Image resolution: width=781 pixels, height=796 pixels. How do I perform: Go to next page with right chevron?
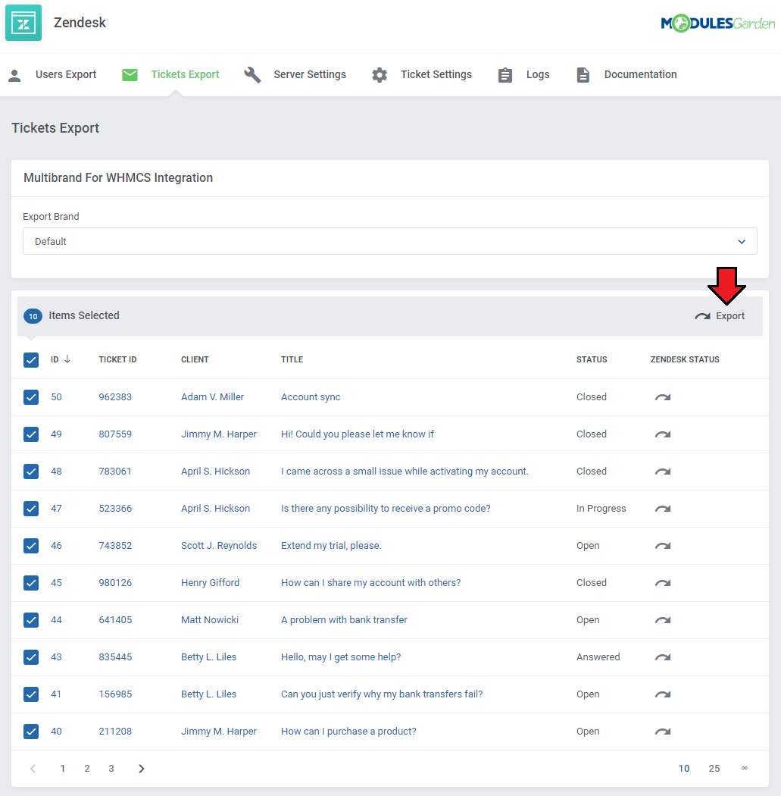[142, 769]
